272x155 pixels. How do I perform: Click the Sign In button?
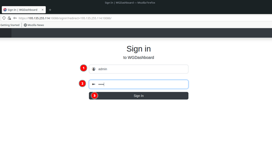138,96
